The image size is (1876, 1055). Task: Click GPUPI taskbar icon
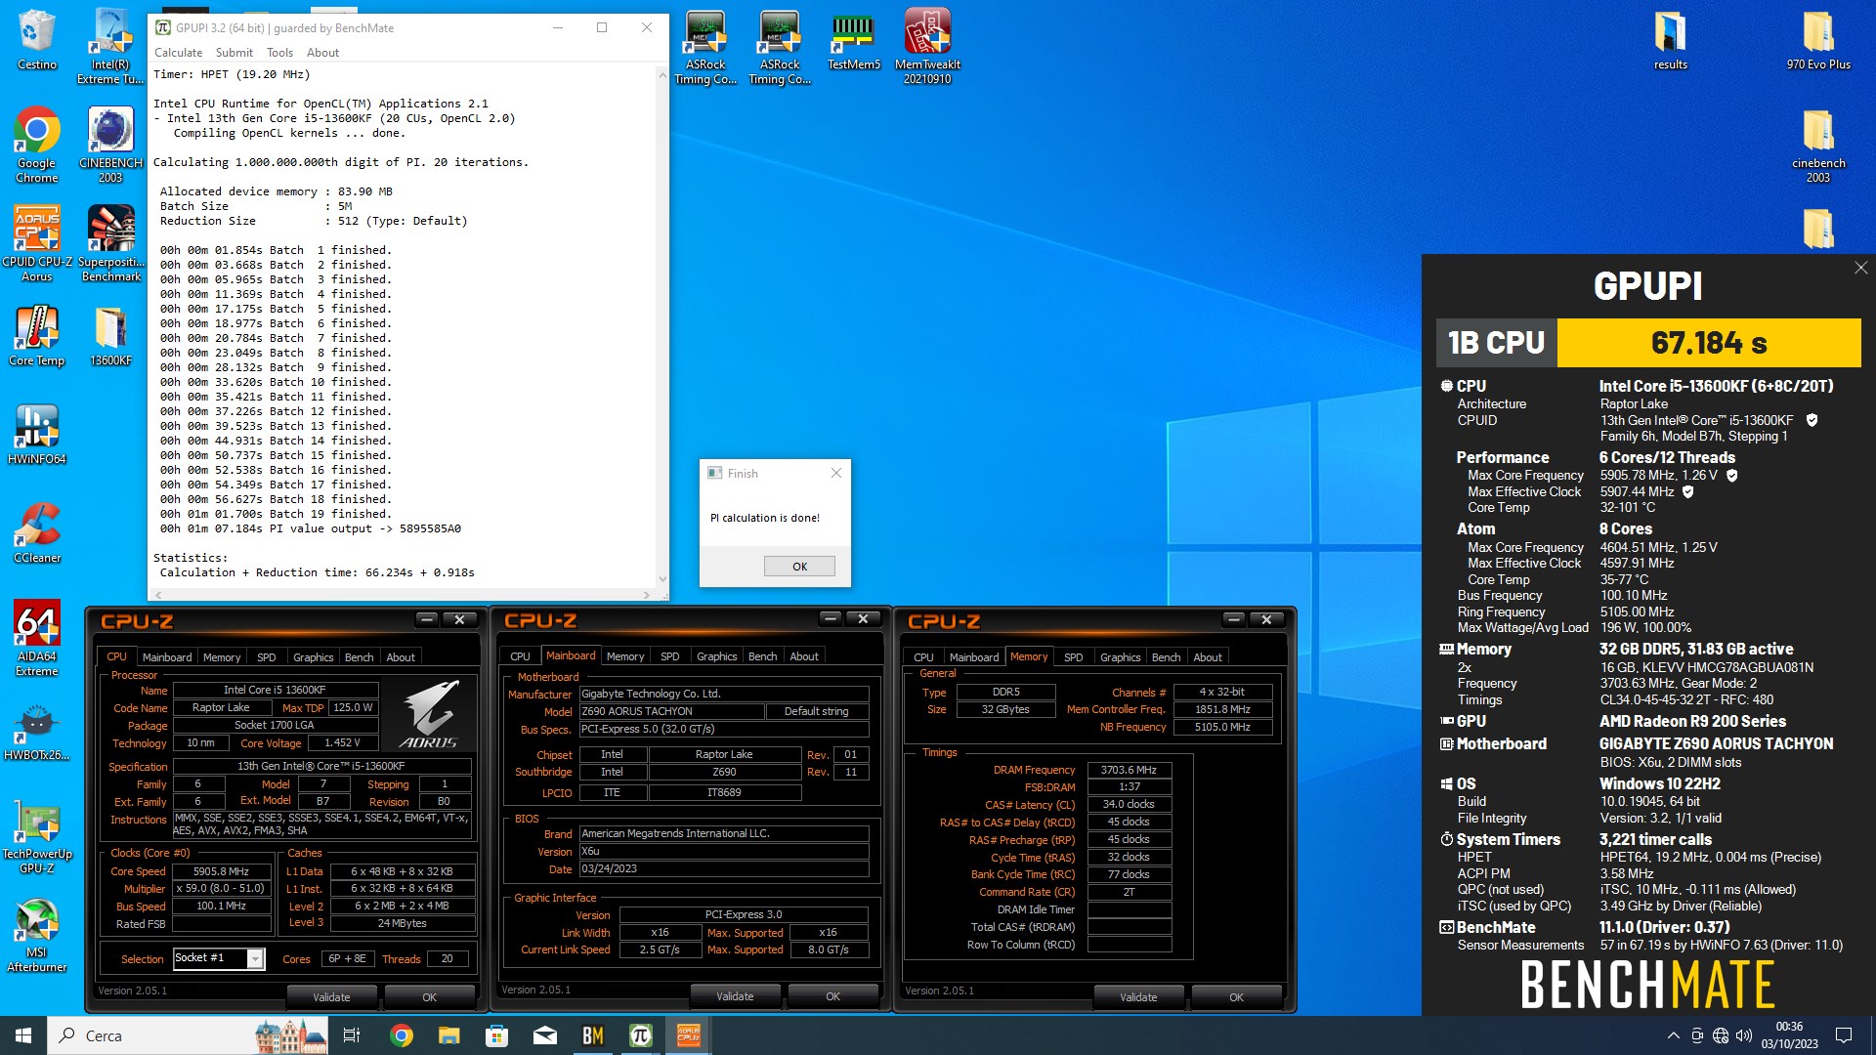[641, 1035]
